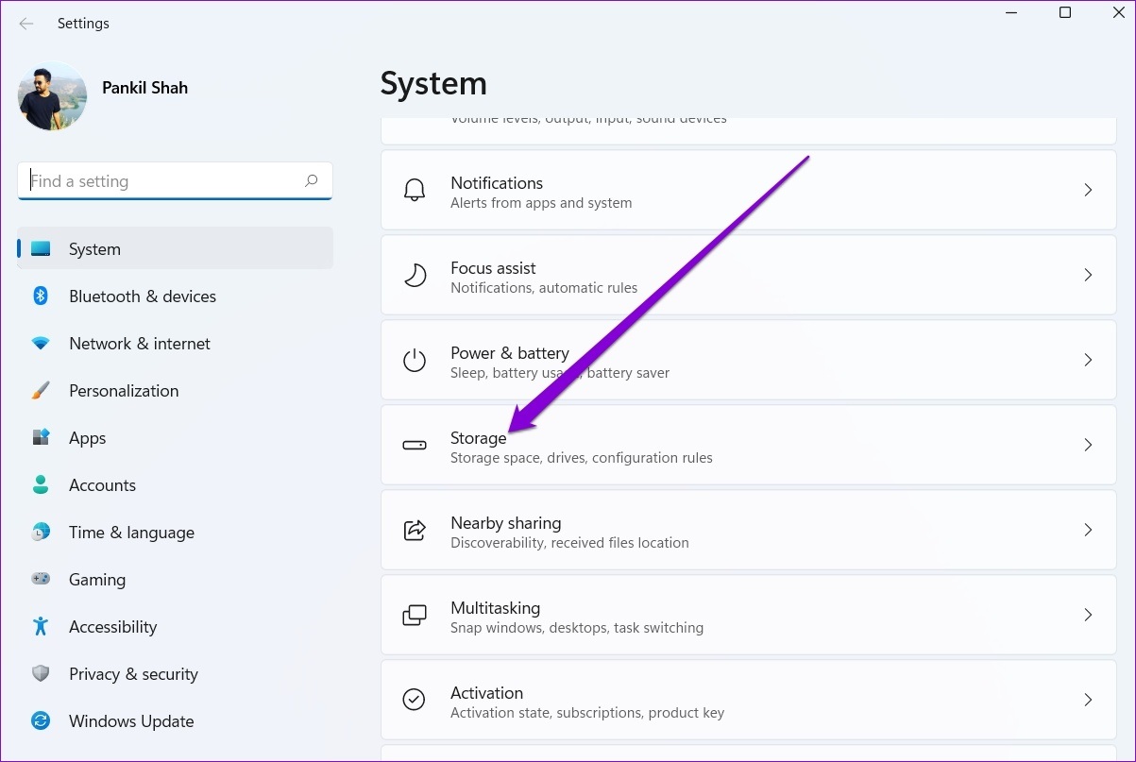The image size is (1136, 762).
Task: Click 'Alerts from apps and system' text
Action: tap(541, 203)
